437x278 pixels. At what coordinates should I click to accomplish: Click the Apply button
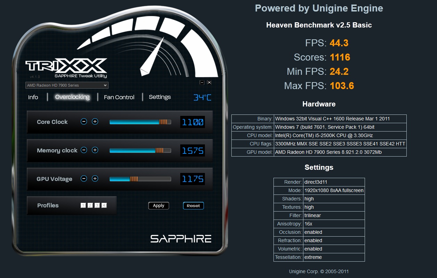(x=159, y=206)
